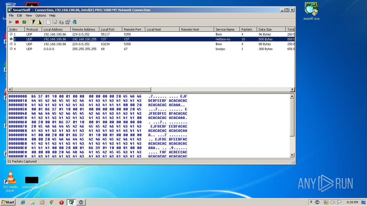Open the View menu
This screenshot has height=206, width=367.
(29, 15)
